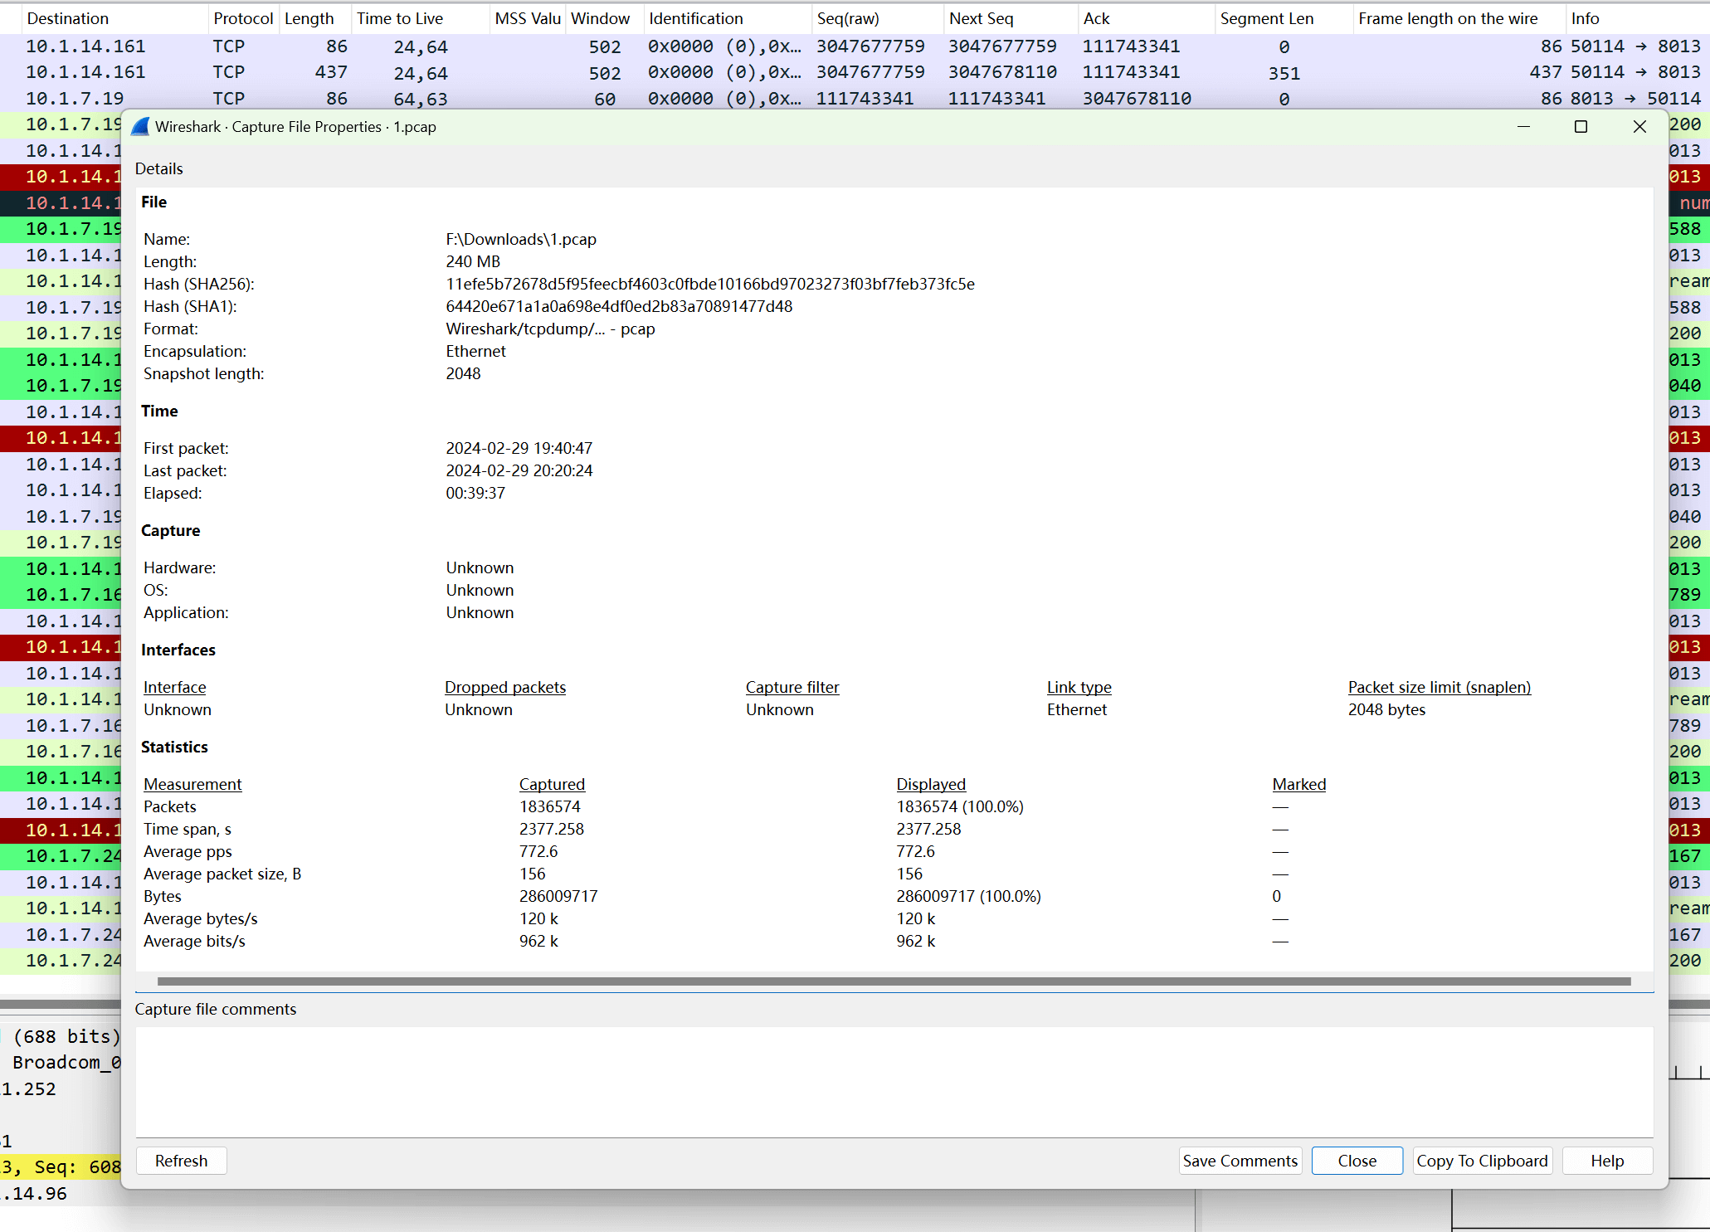Click the file name F:\Downloads\1.pcap

click(521, 239)
